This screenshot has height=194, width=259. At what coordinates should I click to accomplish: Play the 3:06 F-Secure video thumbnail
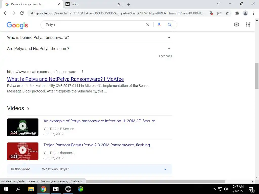(x=23, y=127)
